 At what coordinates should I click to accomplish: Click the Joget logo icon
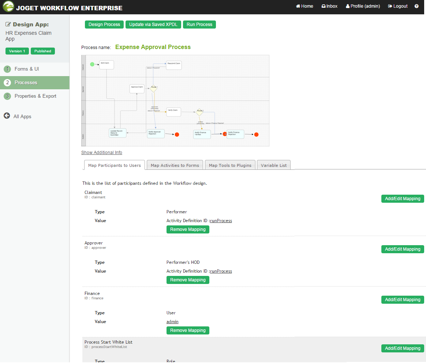8,7
